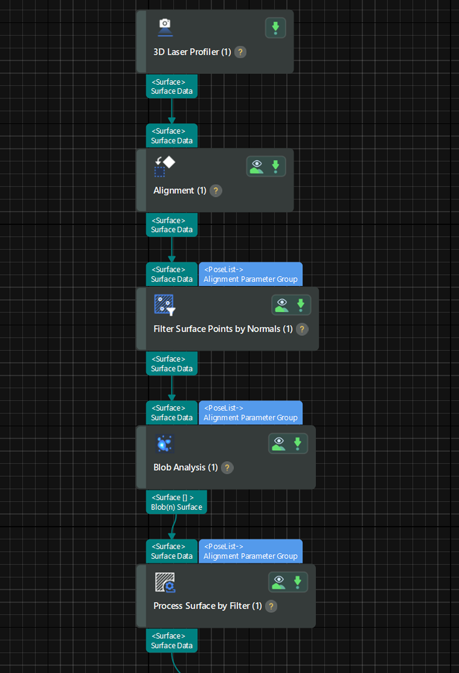Select Alignment input Surface Data port
Image resolution: width=459 pixels, height=673 pixels.
[x=172, y=136]
